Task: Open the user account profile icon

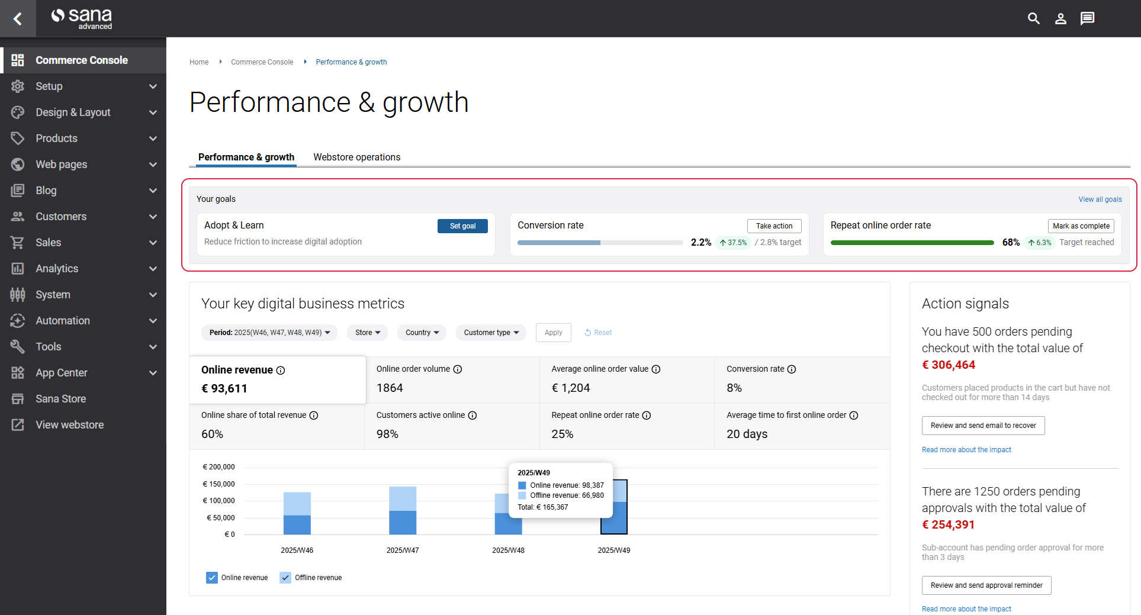Action: pos(1060,18)
